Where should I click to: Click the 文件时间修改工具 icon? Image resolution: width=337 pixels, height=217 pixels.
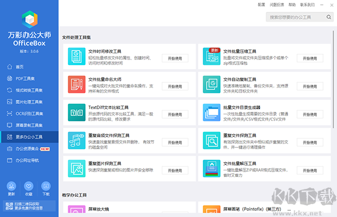pos(76,57)
